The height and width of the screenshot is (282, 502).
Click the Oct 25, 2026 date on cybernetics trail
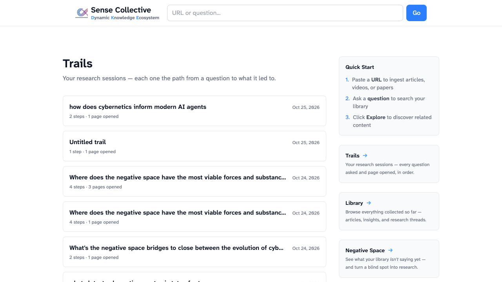tap(306, 107)
